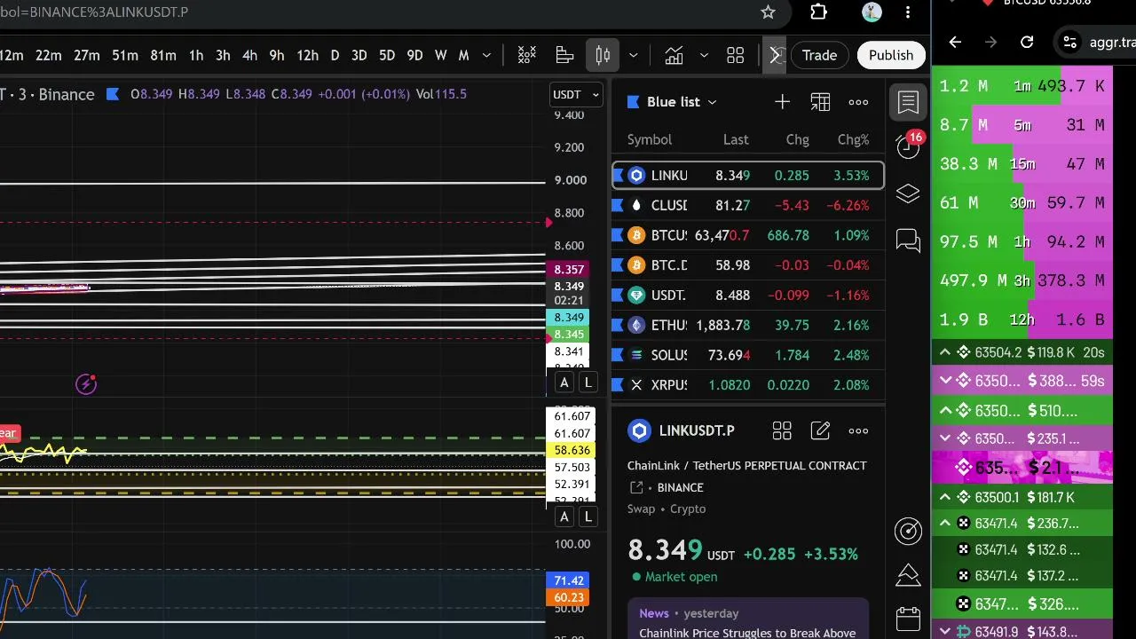Screen dimensions: 1136x639
Task: Add a symbol with the plus icon
Action: 782,102
